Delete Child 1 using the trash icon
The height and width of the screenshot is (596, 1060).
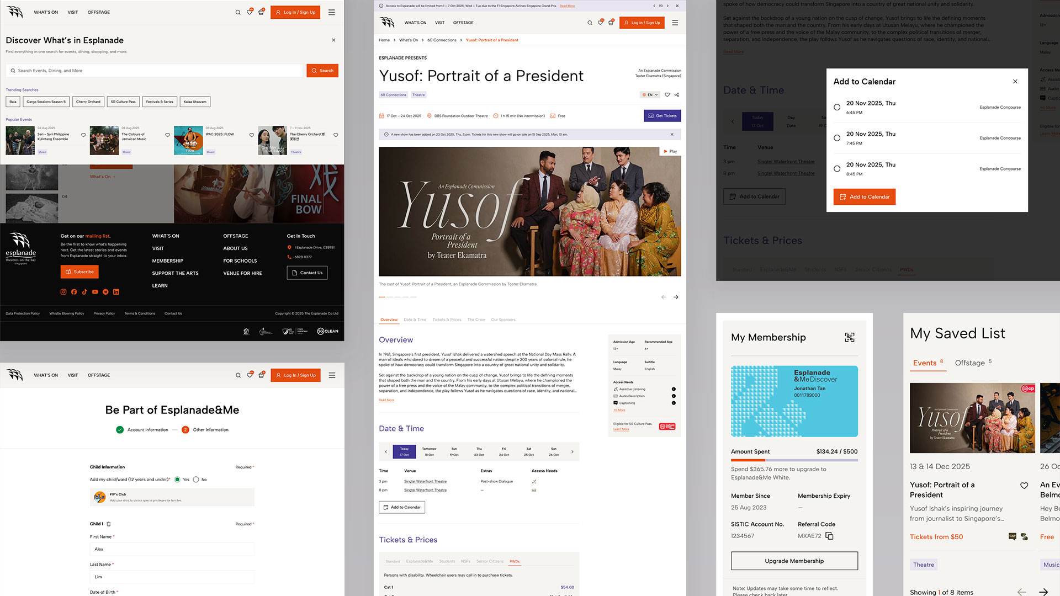pos(109,524)
